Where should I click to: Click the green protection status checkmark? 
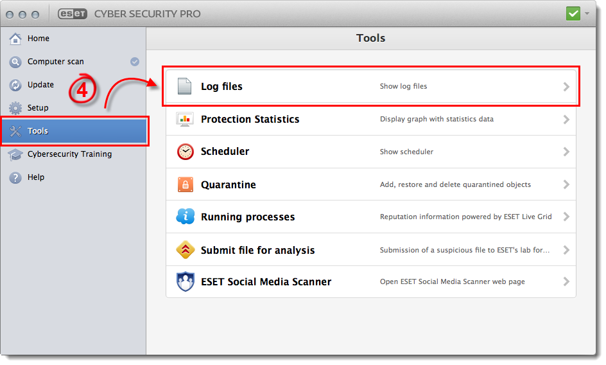tap(573, 14)
